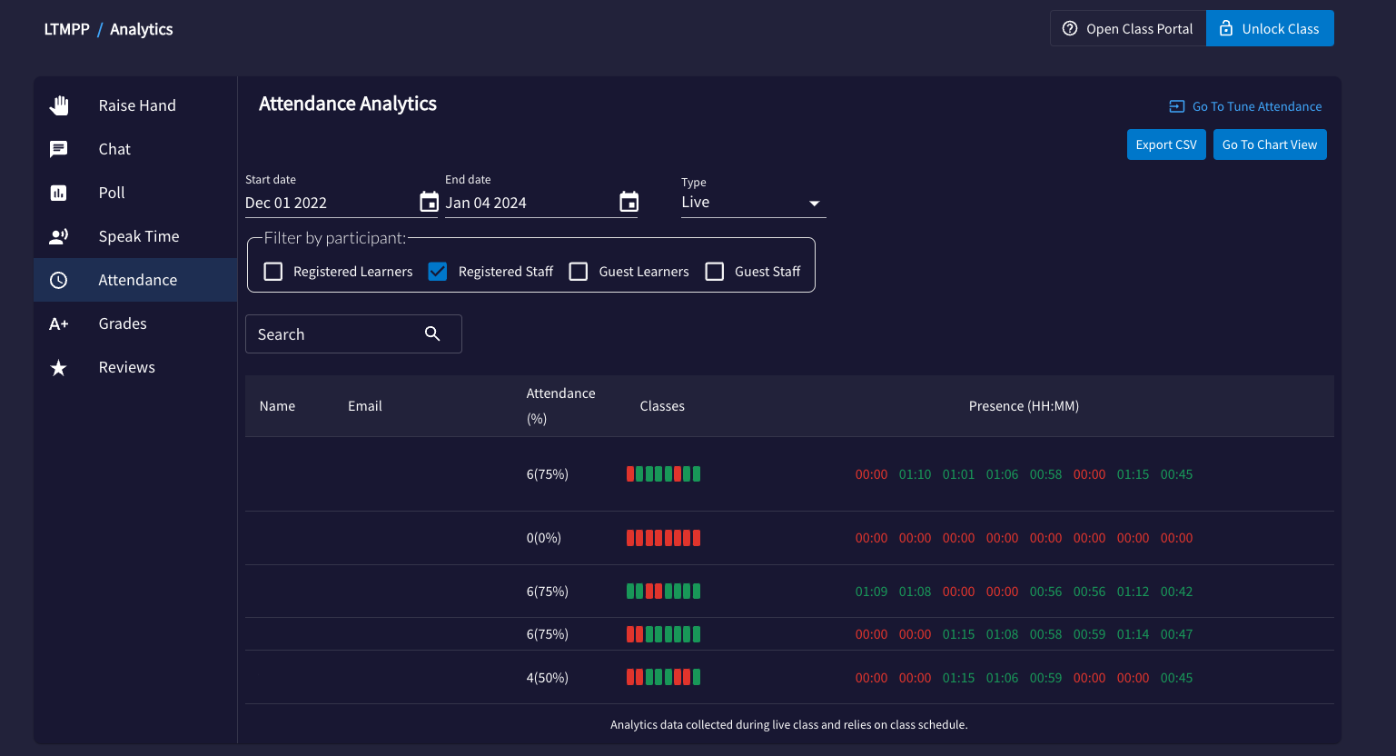The height and width of the screenshot is (756, 1396).
Task: Uncheck the Registered Staff checkbox
Action: (438, 271)
